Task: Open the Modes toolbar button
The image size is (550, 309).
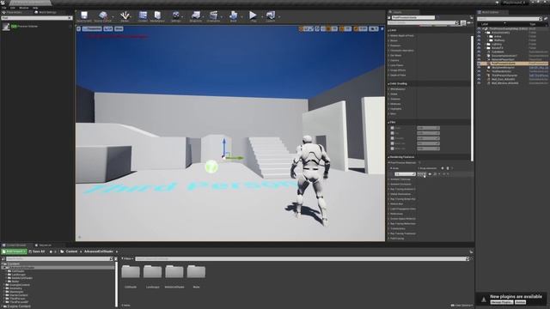Action: tap(125, 15)
